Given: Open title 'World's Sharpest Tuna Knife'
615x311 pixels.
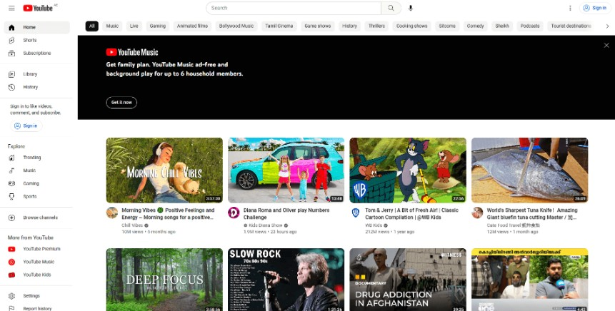Looking at the screenshot, I should 532,214.
